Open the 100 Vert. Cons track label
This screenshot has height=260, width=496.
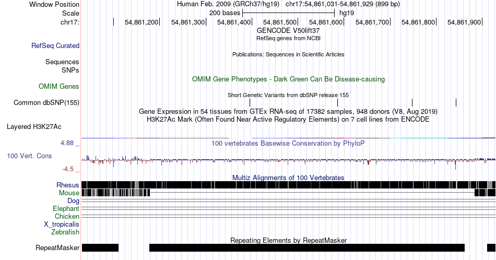click(x=29, y=156)
